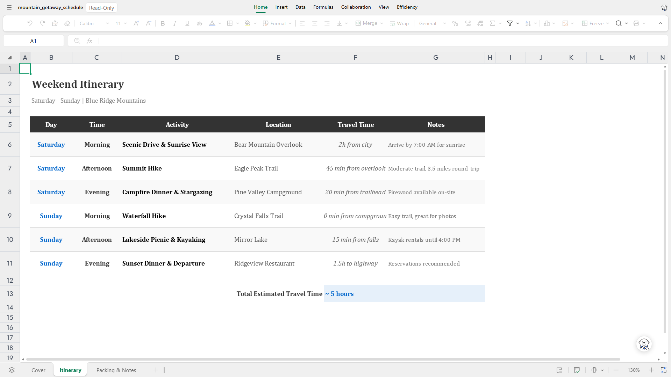Apply the font color swatch
This screenshot has width=671, height=377.
[x=212, y=23]
